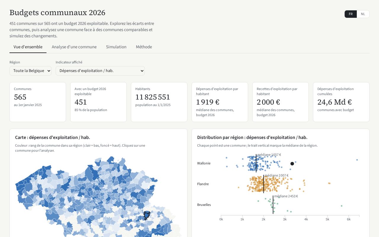Click the "Recettes d'exploitation par habitant" card label
This screenshot has height=237, width=379.
277,91
